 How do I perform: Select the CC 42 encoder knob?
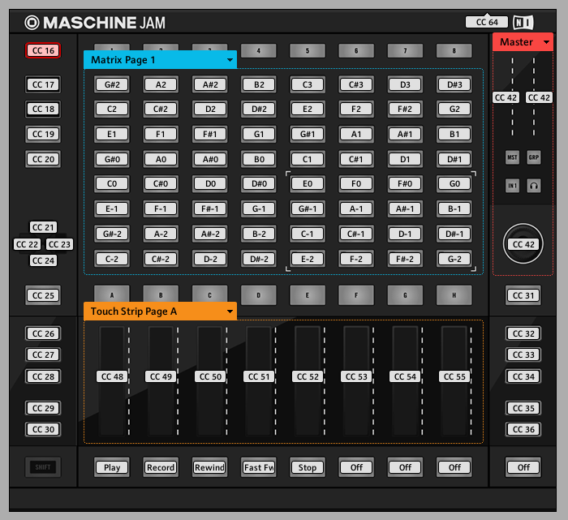[x=523, y=244]
